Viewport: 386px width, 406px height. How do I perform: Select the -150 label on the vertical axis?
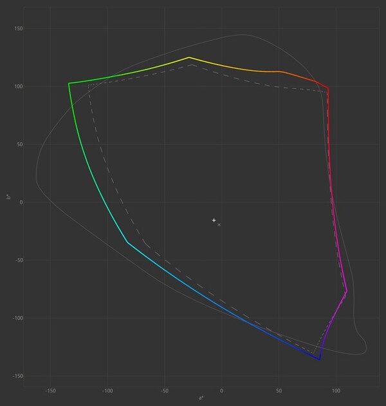(x=16, y=376)
